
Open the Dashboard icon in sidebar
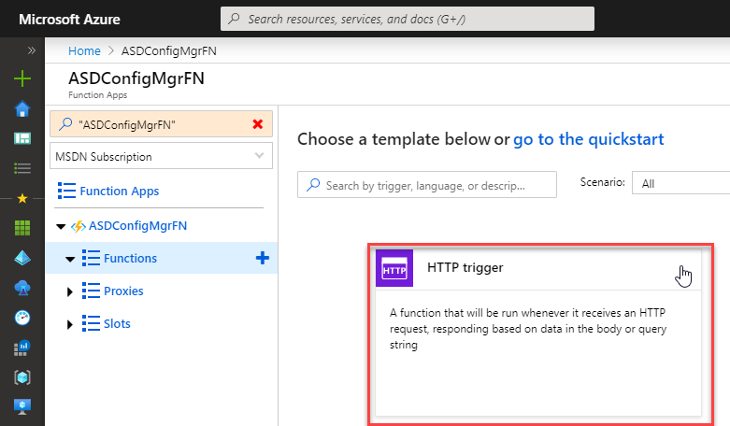click(22, 138)
